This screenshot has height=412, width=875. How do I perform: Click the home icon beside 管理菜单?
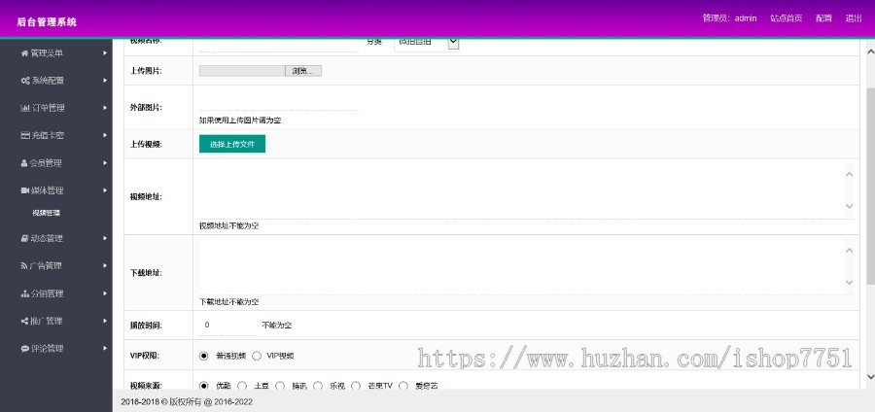click(x=24, y=53)
